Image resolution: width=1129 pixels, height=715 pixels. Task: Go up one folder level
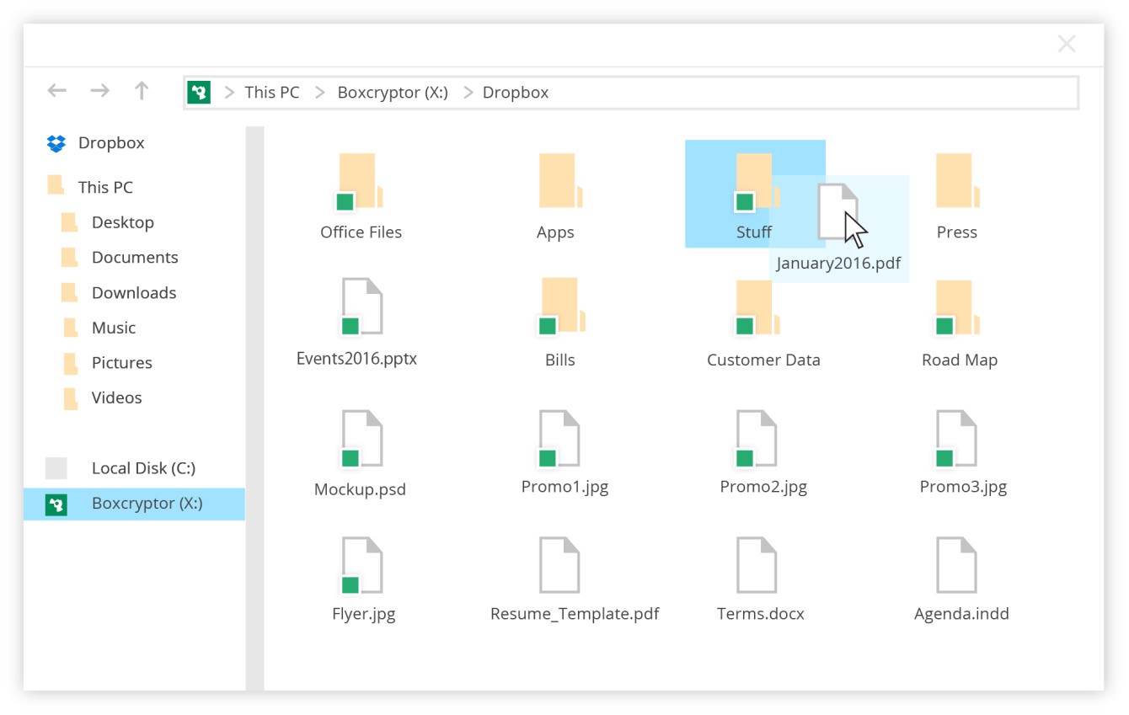pyautogui.click(x=142, y=91)
